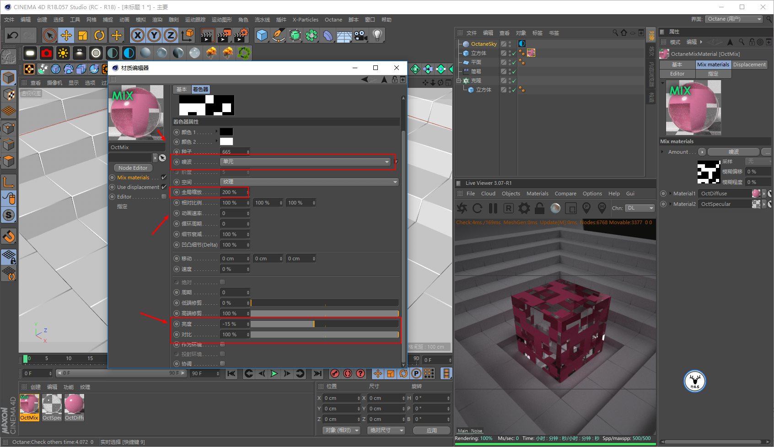This screenshot has height=447, width=774.
Task: Open the 对象 menu in object manager
Action: [x=521, y=33]
